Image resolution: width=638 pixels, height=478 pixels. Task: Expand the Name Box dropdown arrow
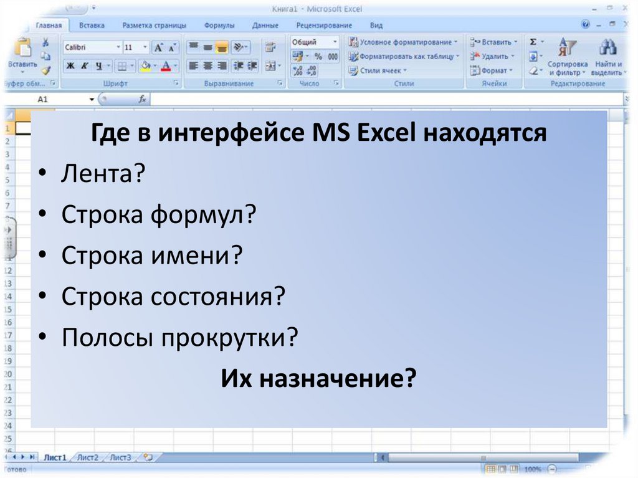(92, 99)
